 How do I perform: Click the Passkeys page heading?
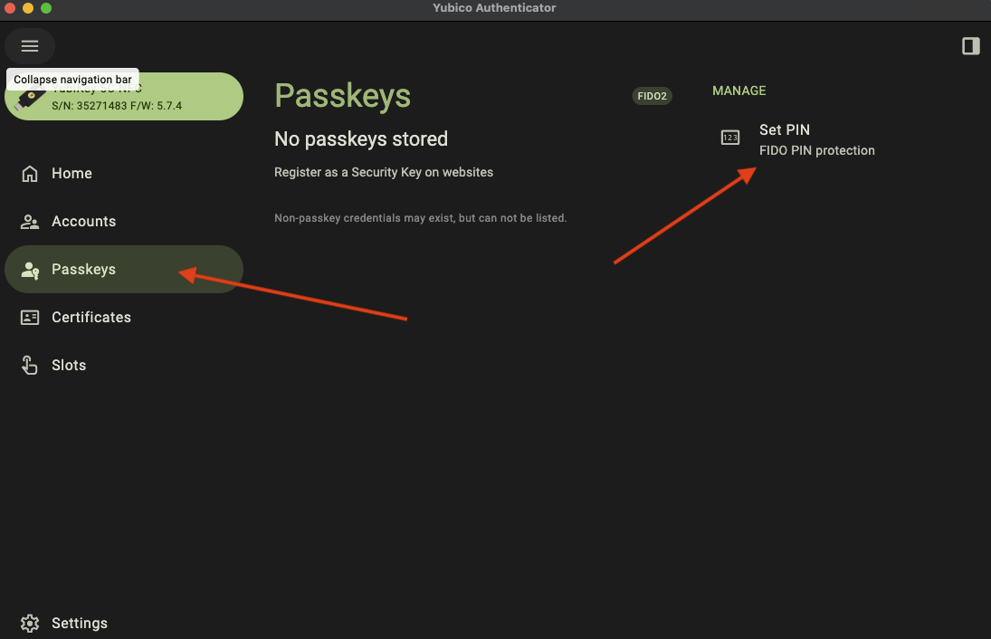pos(343,96)
